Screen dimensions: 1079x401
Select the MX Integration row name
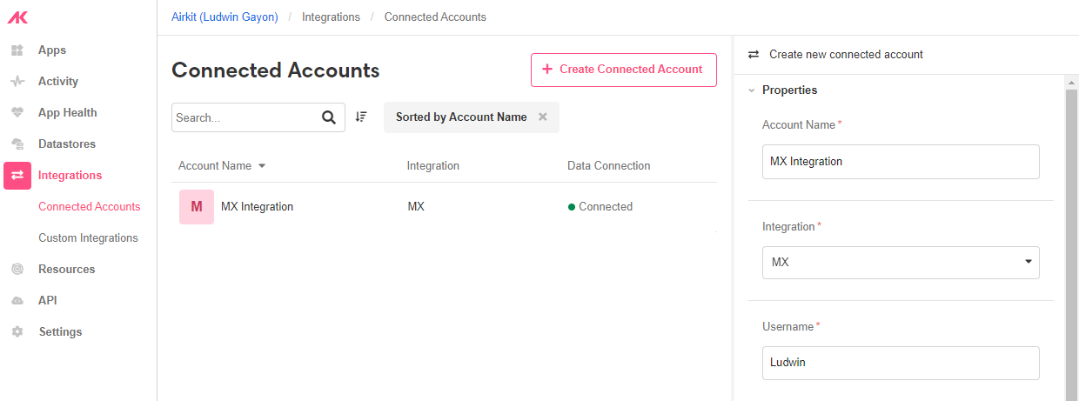258,207
